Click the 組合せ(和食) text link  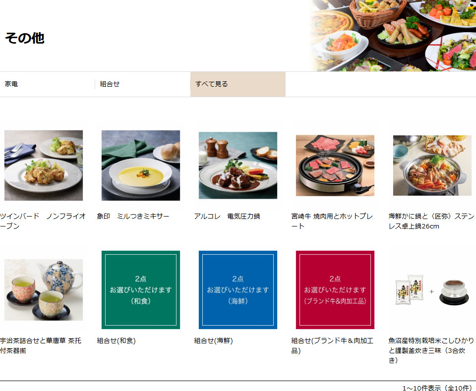coord(116,340)
